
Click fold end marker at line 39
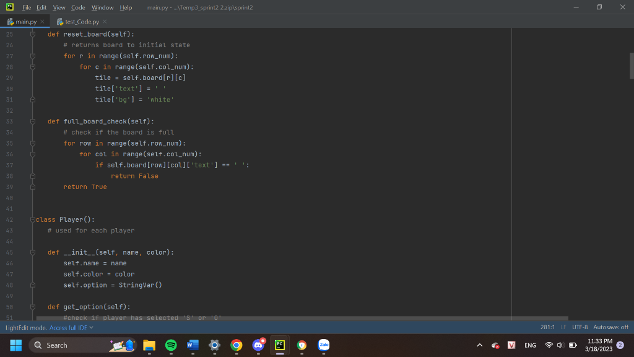click(x=33, y=187)
